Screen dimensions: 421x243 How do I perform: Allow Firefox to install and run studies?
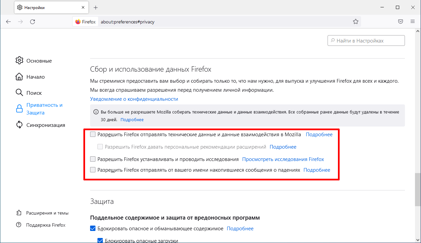tap(93, 159)
